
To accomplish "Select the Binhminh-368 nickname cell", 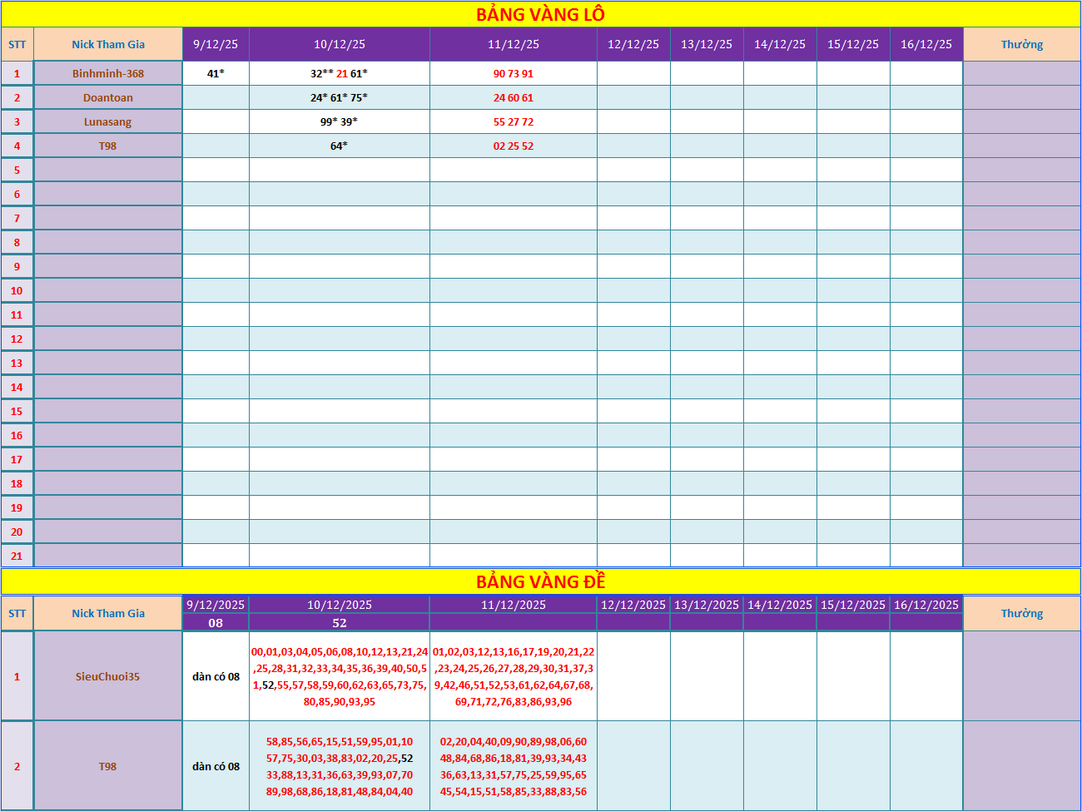I will pyautogui.click(x=108, y=73).
